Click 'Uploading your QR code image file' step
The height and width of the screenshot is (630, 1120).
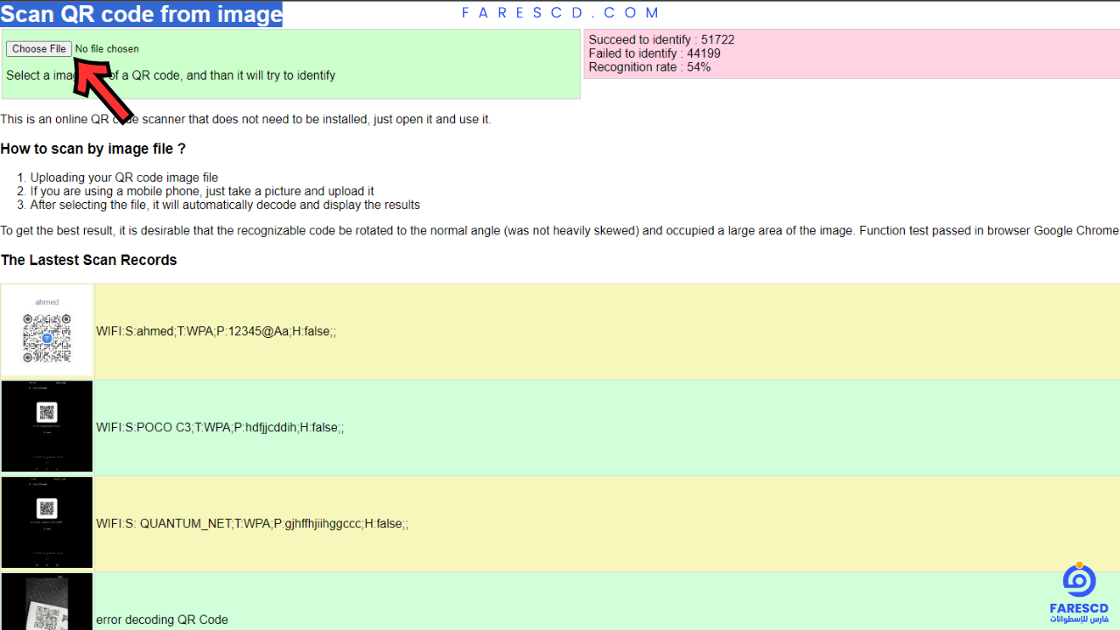pyautogui.click(x=124, y=178)
